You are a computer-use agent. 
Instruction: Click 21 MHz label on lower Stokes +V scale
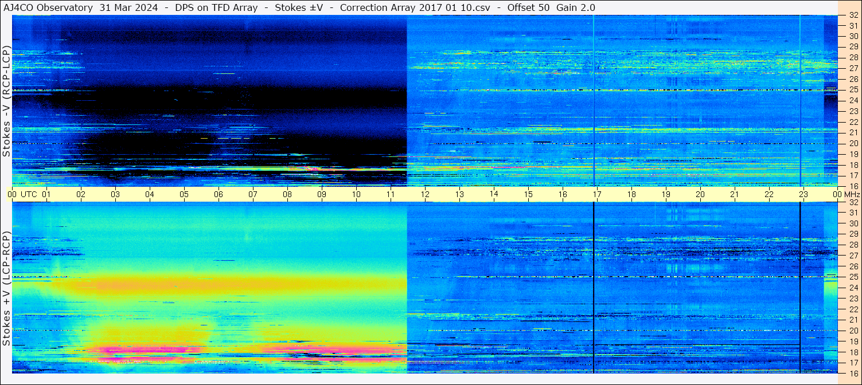853,320
